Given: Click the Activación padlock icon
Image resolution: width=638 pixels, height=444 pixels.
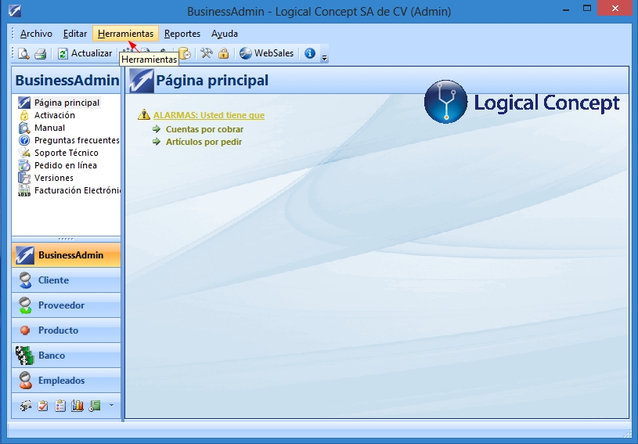Looking at the screenshot, I should tap(24, 115).
